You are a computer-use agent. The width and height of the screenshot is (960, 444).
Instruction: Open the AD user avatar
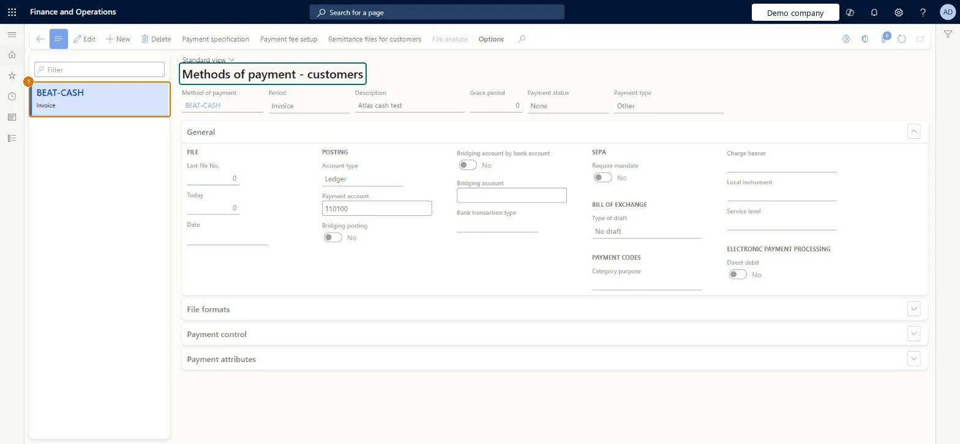point(947,12)
